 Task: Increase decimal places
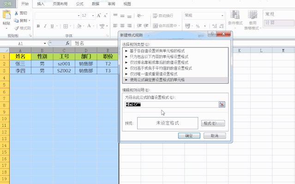(x=215, y=26)
